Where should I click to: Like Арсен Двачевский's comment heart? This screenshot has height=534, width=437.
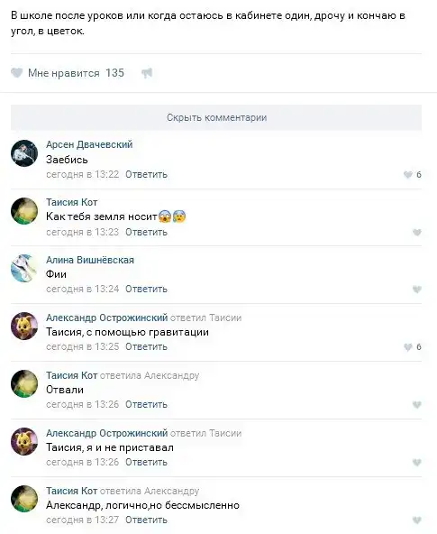click(408, 175)
